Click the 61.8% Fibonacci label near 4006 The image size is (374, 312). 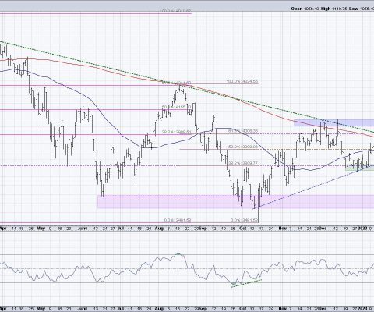click(x=243, y=131)
